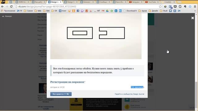Open the Приложения apps shortcut

(x=8, y=11)
